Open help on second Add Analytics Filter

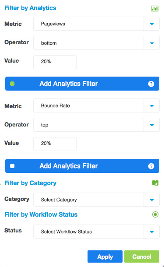(151, 166)
